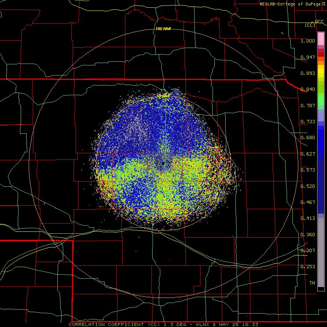Pick the red band in the color scale
This screenshot has height=327, width=327.
321,54
